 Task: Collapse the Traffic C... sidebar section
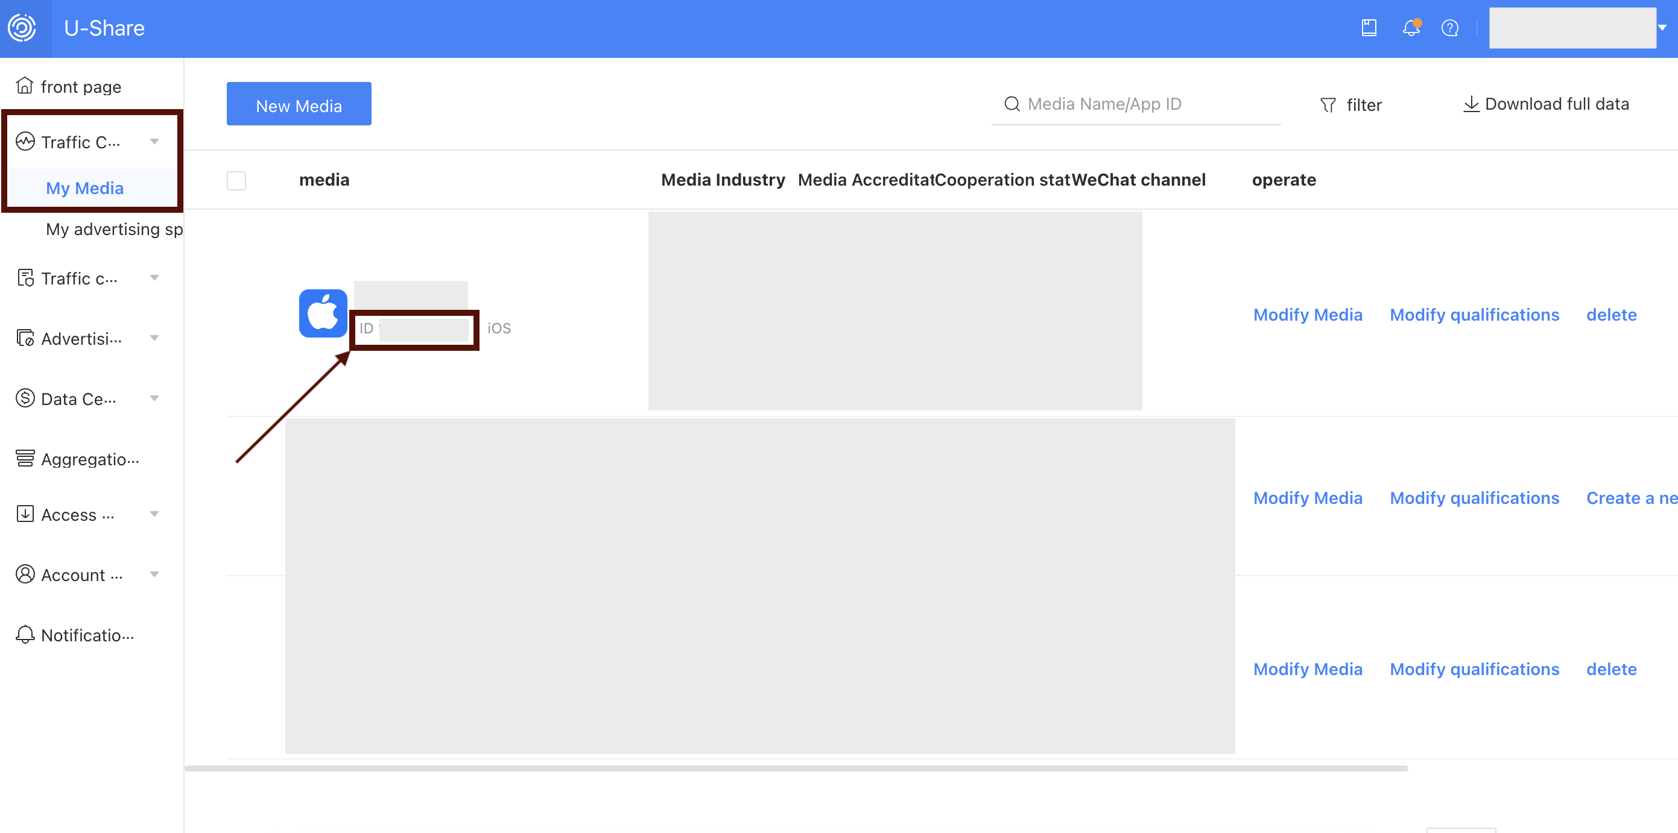point(154,142)
